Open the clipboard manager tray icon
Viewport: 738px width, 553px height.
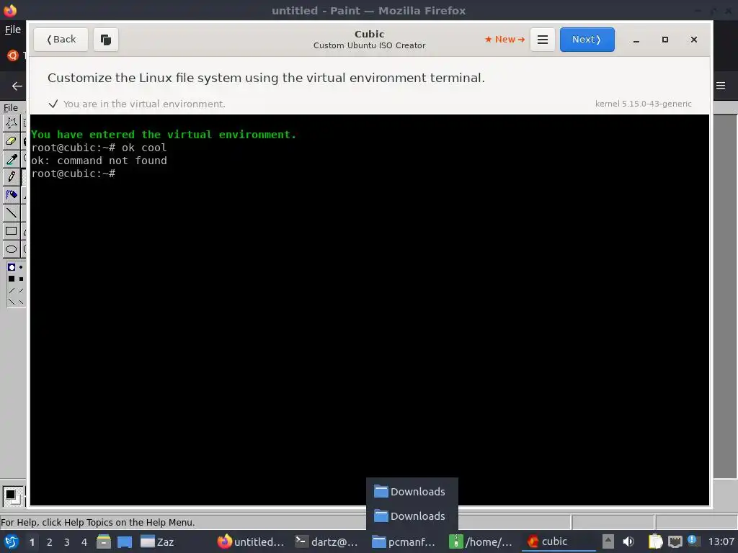pos(655,541)
